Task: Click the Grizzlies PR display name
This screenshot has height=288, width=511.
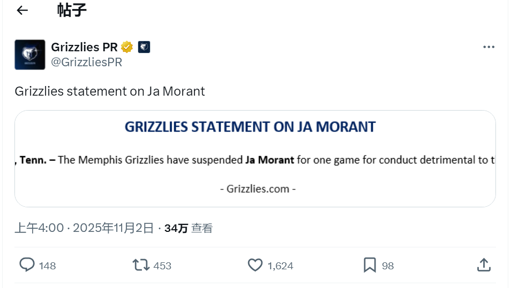Action: [x=84, y=47]
